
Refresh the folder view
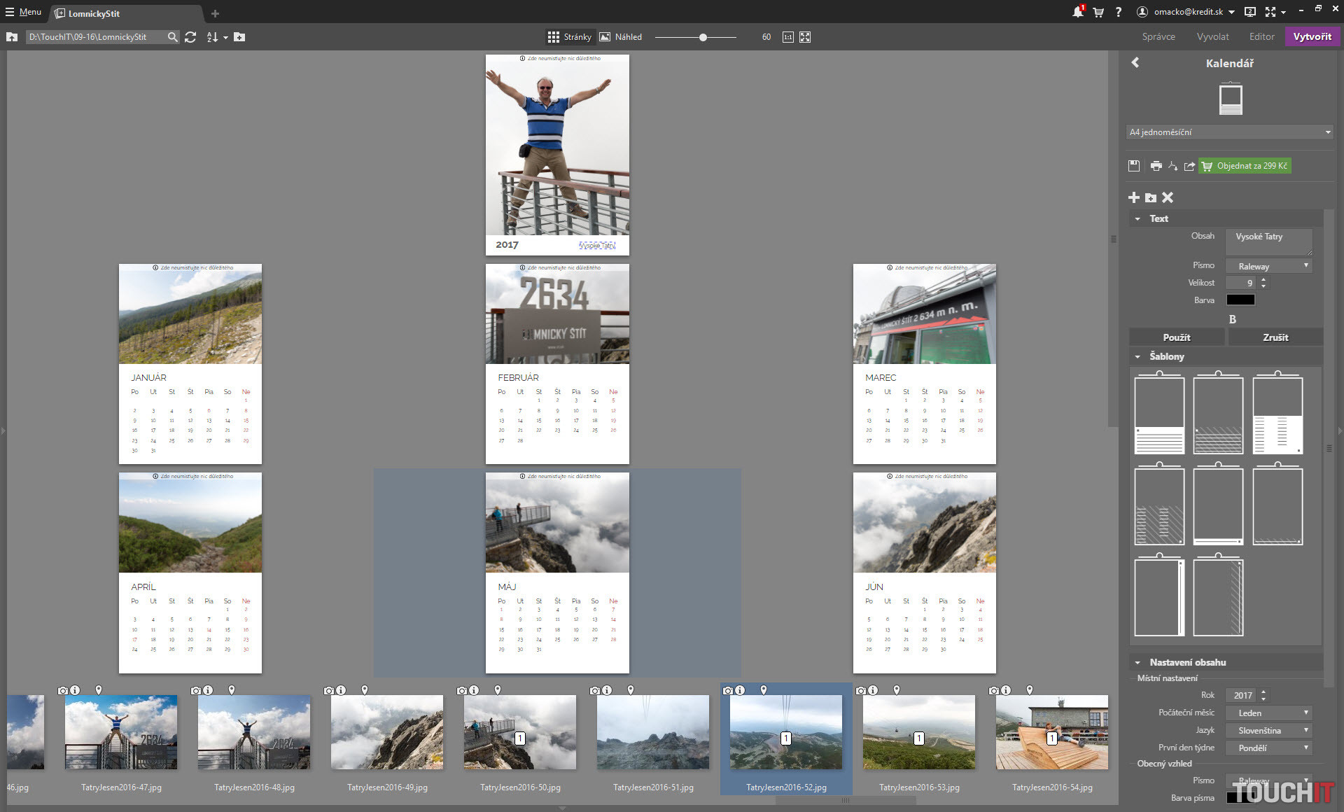190,37
